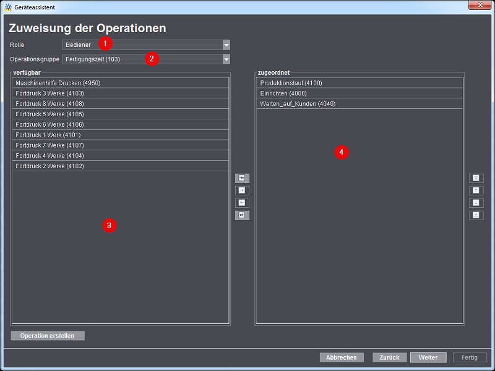Click the single right arrow assign button
Screen dimensions: 495x371
[242, 190]
